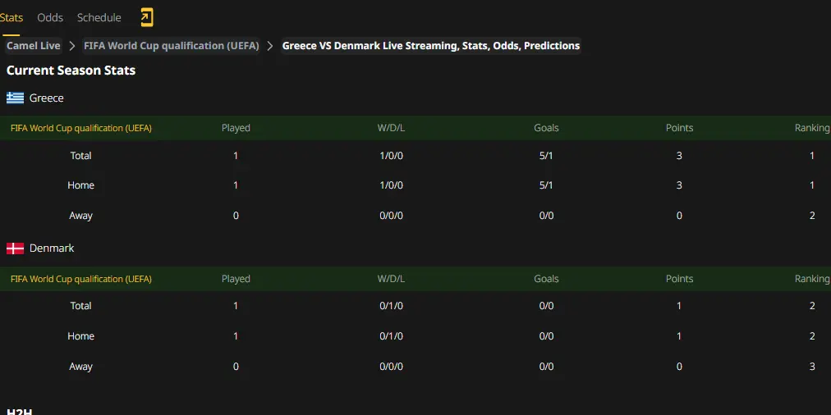Click Greece VS Denmark Live Streaming breadcrumb
This screenshot has height=415, width=831.
pos(431,46)
